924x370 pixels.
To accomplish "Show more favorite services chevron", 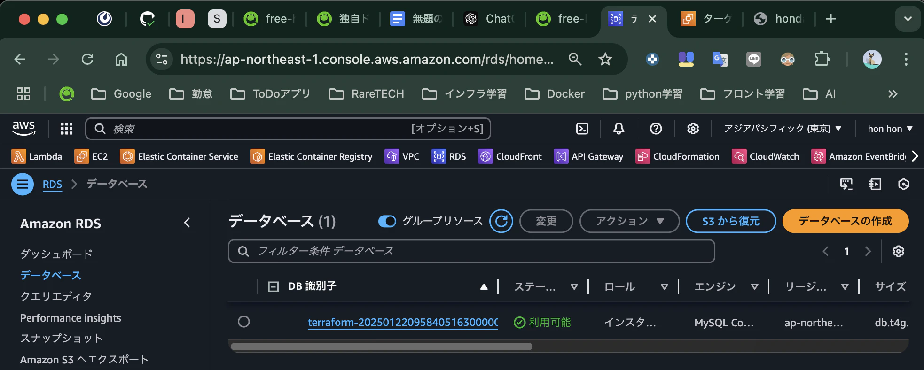I will tap(915, 156).
